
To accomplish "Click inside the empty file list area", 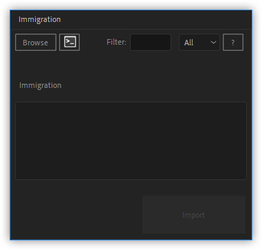I will [x=131, y=141].
